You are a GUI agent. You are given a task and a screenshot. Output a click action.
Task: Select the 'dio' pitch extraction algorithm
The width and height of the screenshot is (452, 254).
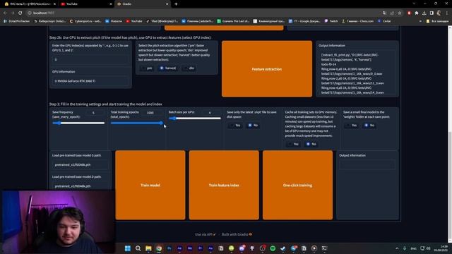click(189, 68)
